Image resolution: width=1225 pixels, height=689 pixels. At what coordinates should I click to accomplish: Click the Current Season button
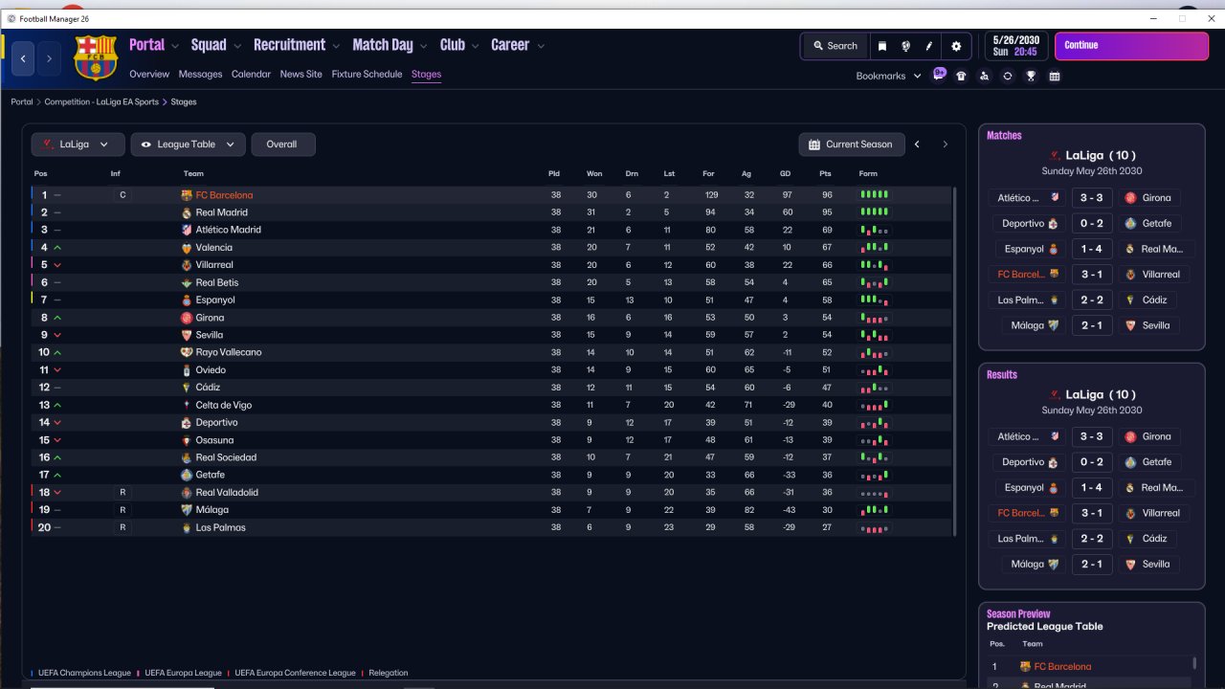click(850, 144)
